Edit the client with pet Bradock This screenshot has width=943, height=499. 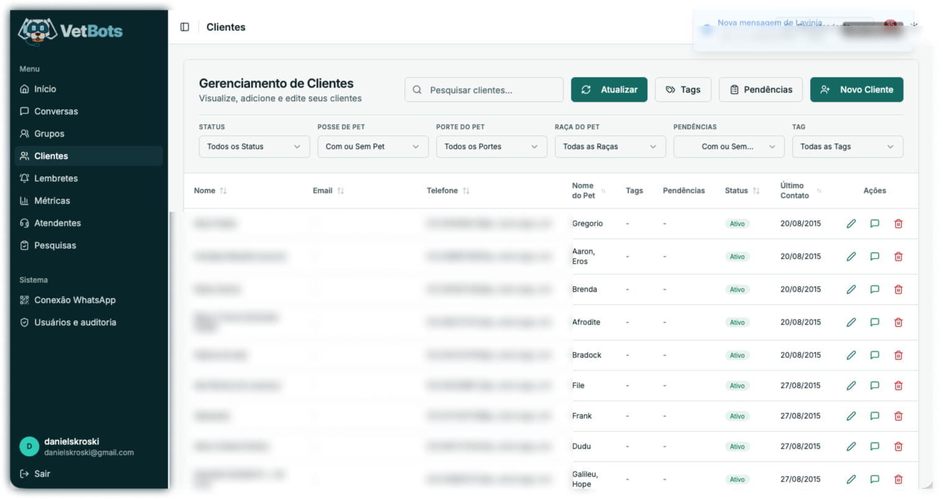click(x=851, y=355)
